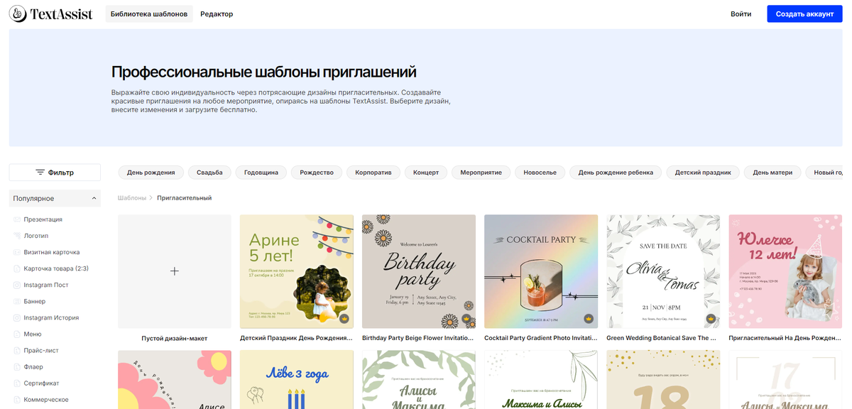Viewport: 852px width, 409px height.
Task: Click the Войти link
Action: pyautogui.click(x=741, y=14)
